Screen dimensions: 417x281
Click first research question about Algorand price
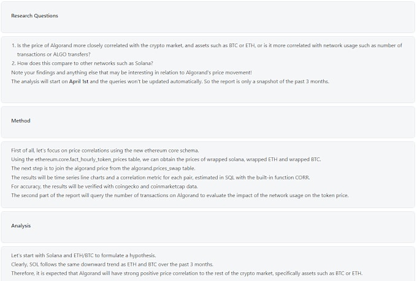click(x=207, y=50)
